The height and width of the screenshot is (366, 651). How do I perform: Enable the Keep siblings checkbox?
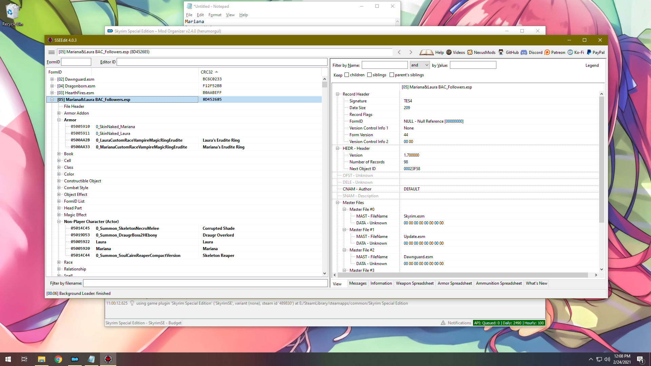tap(369, 75)
